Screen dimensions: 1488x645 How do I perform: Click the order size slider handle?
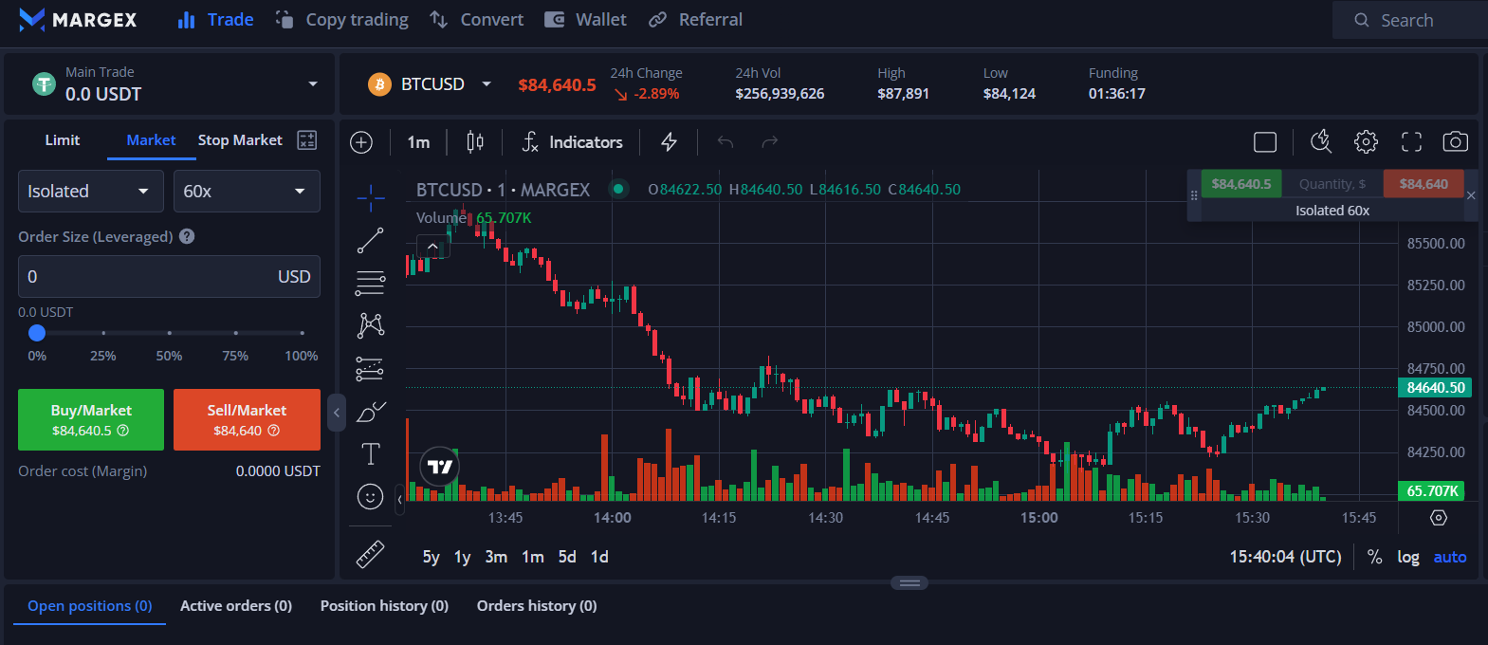(x=37, y=333)
